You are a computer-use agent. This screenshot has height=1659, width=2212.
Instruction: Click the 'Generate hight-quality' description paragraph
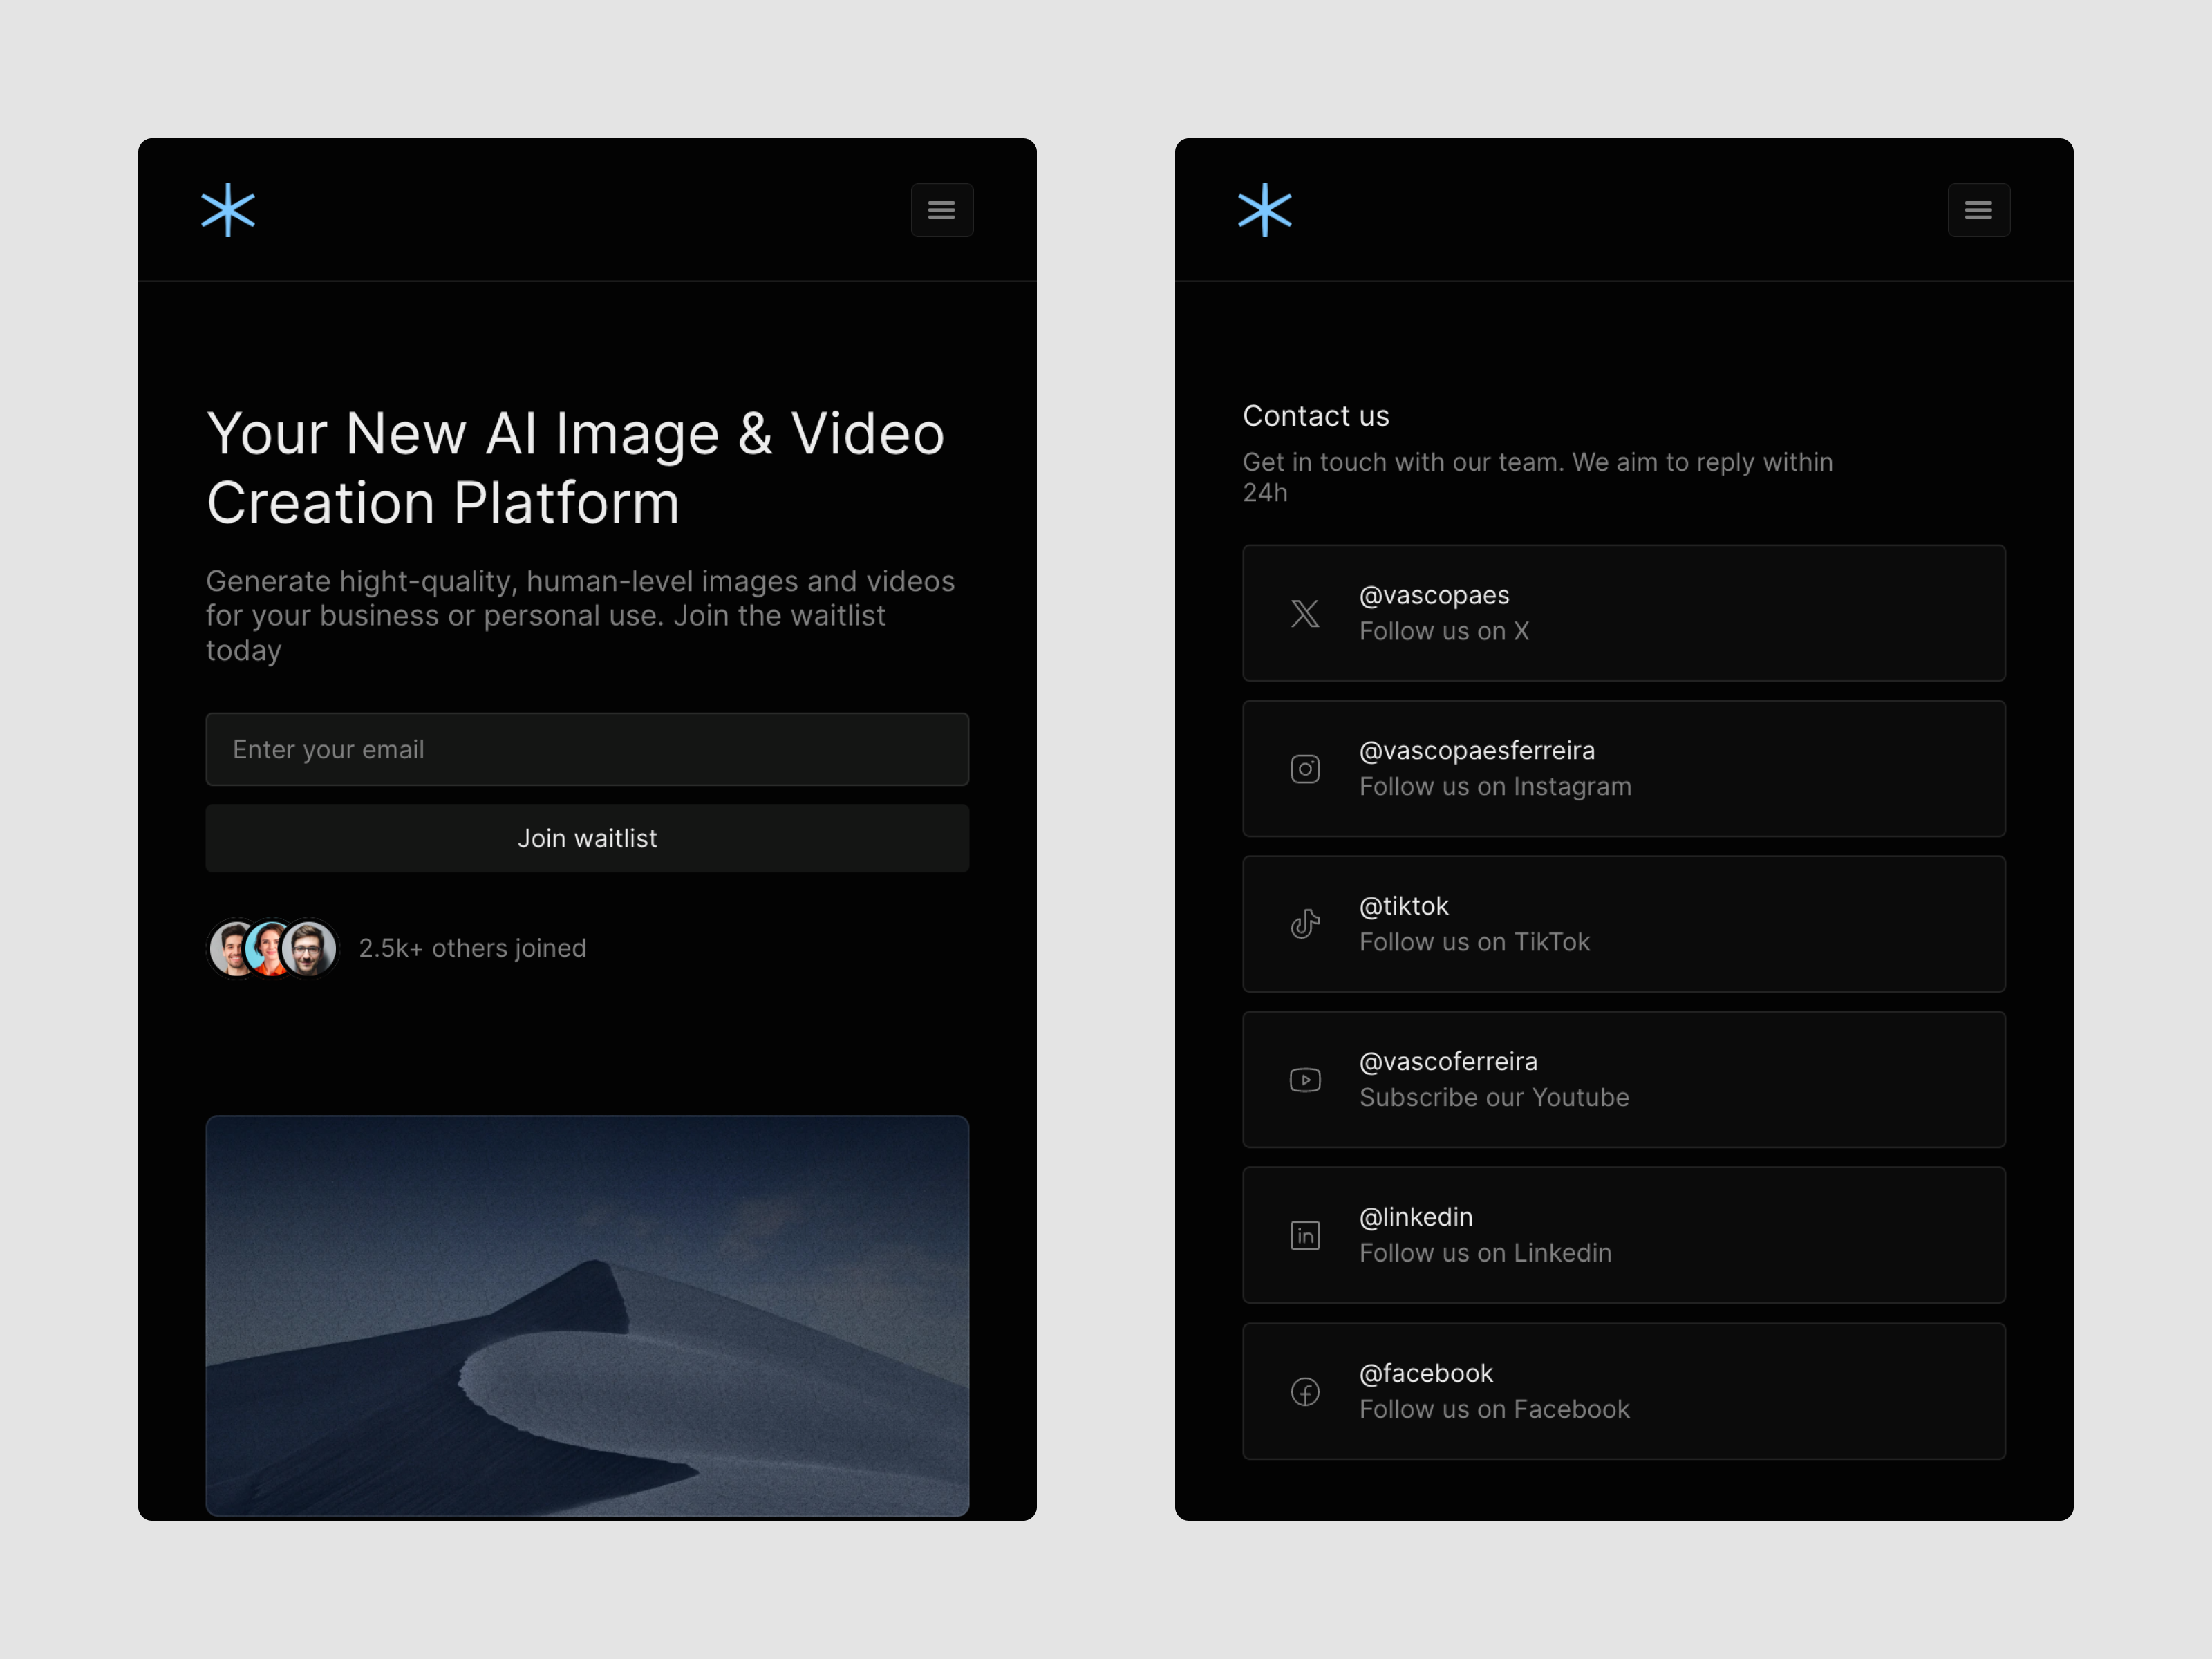[580, 615]
